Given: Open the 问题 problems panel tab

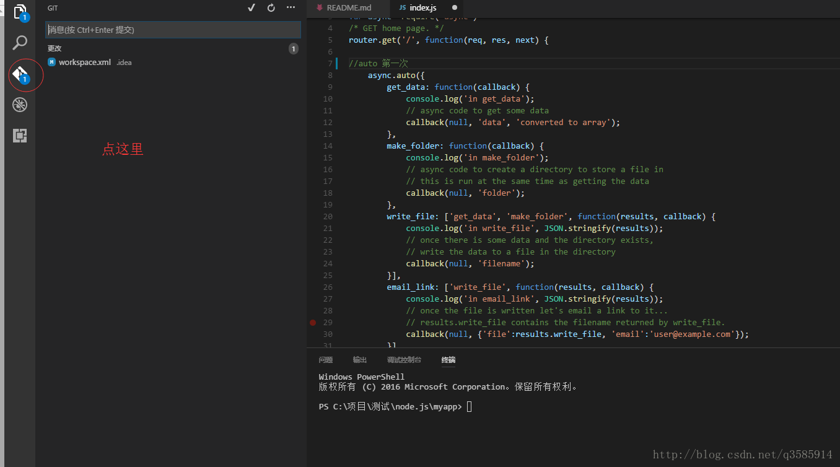Looking at the screenshot, I should point(326,360).
